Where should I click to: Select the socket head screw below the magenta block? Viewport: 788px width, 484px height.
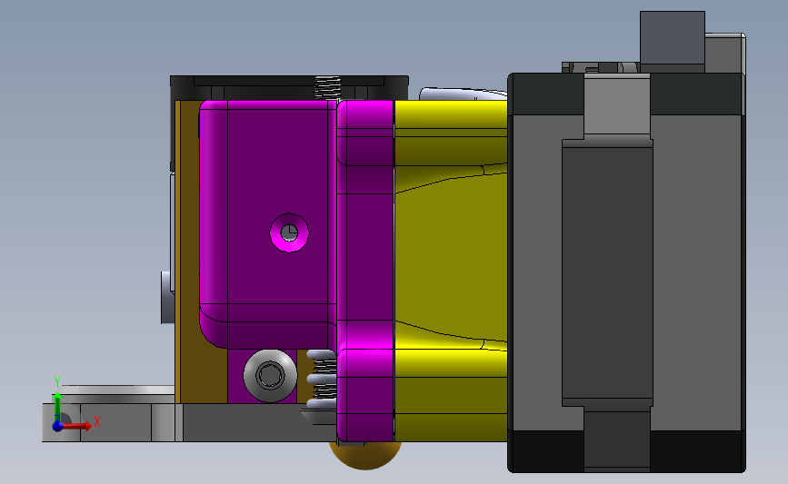coord(270,375)
